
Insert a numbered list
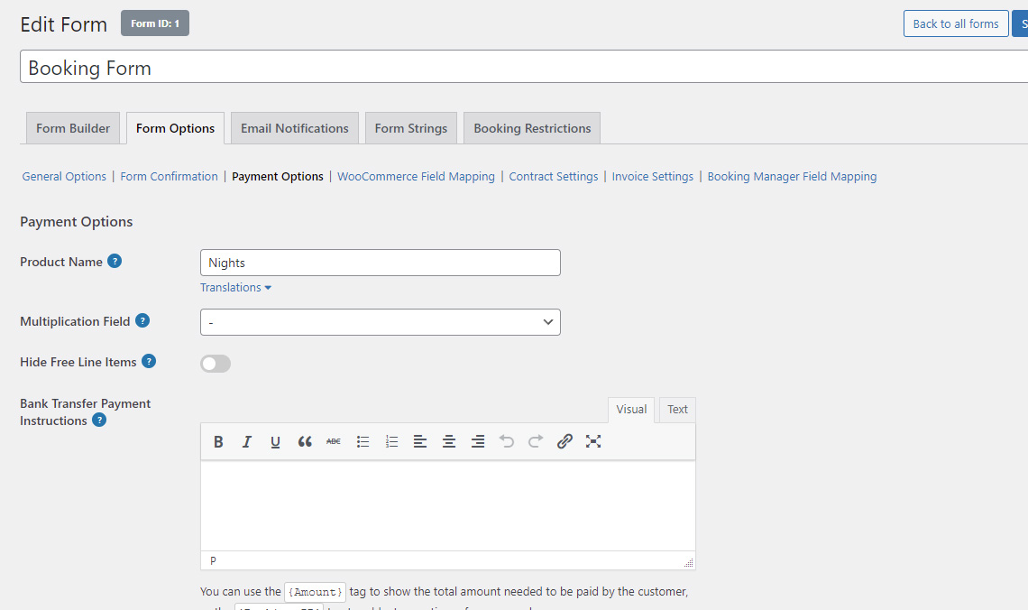click(x=391, y=441)
